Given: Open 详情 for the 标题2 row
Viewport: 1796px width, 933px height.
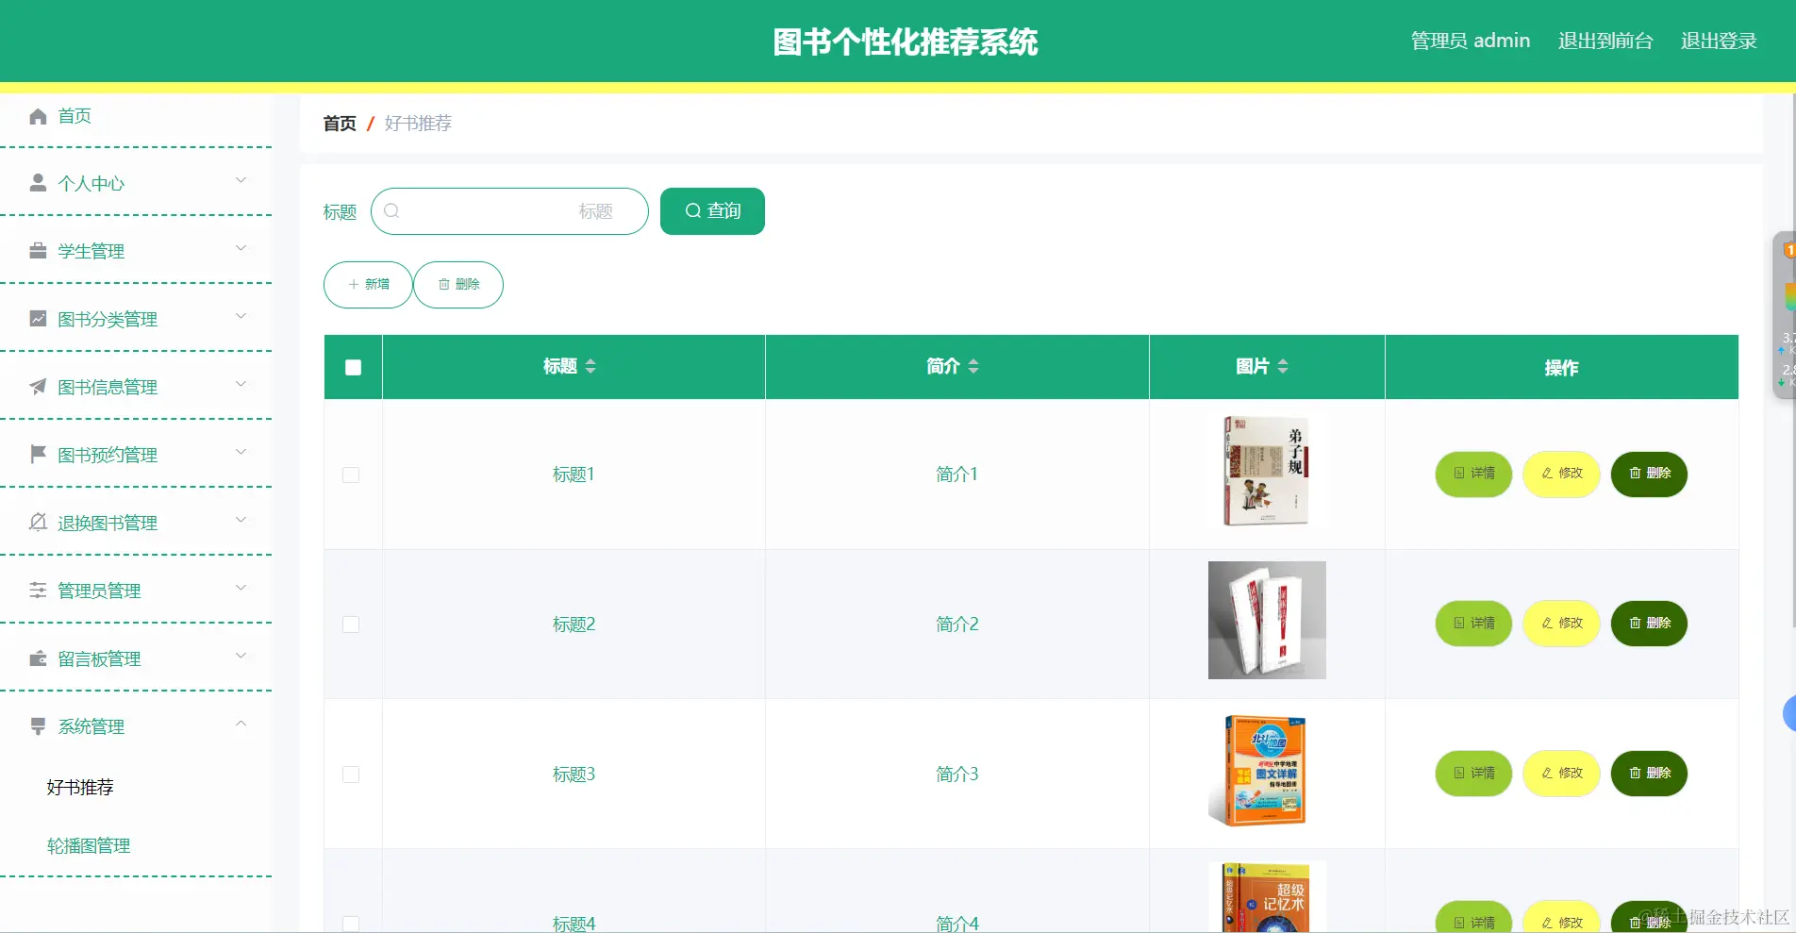Looking at the screenshot, I should pos(1473,624).
